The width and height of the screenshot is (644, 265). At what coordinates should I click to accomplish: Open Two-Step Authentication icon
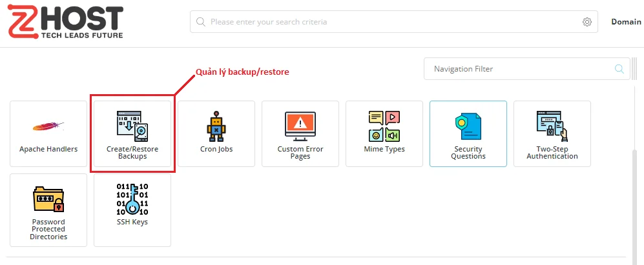552,126
